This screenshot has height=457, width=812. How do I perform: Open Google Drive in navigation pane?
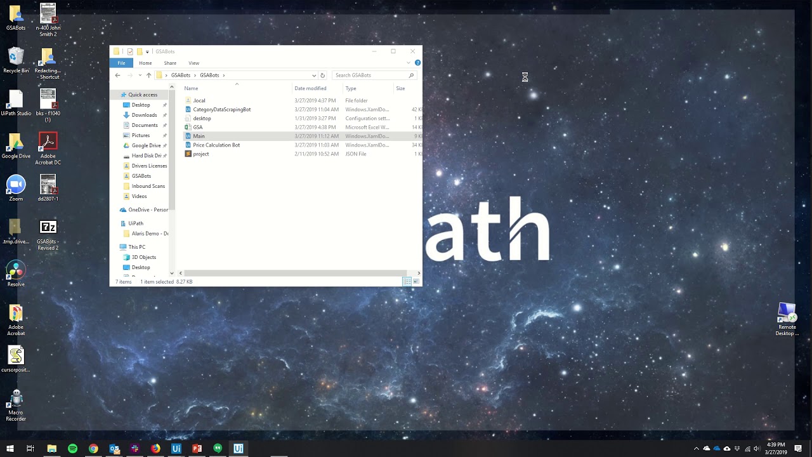click(146, 145)
